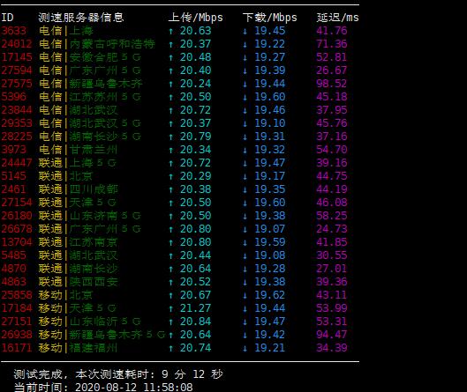Select server ID "26180"
Image resolution: width=467 pixels, height=392 pixels.
coord(17,216)
